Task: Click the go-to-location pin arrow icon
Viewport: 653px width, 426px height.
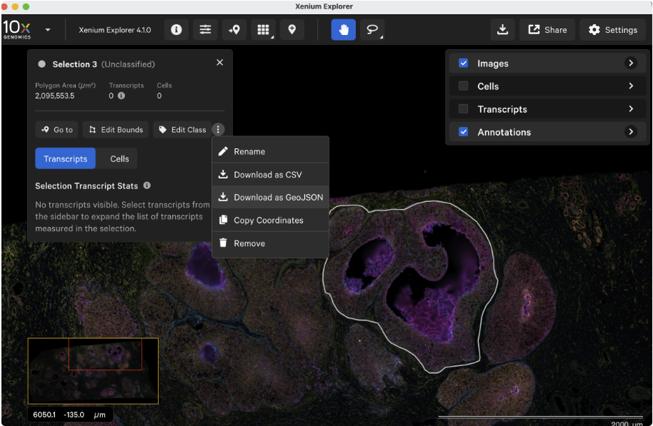Action: tap(234, 29)
